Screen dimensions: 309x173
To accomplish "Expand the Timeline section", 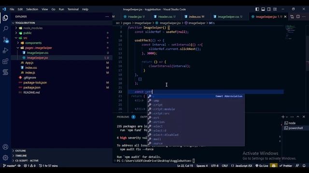I will [x=21, y=156].
